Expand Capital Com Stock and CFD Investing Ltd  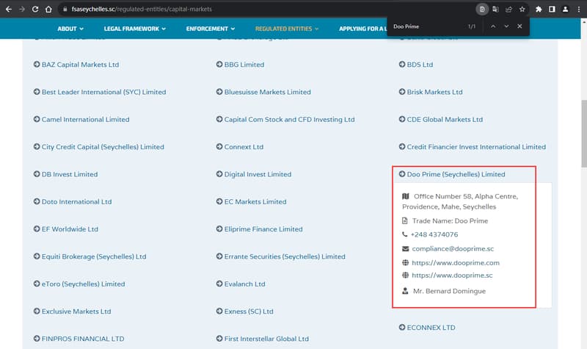pyautogui.click(x=288, y=119)
